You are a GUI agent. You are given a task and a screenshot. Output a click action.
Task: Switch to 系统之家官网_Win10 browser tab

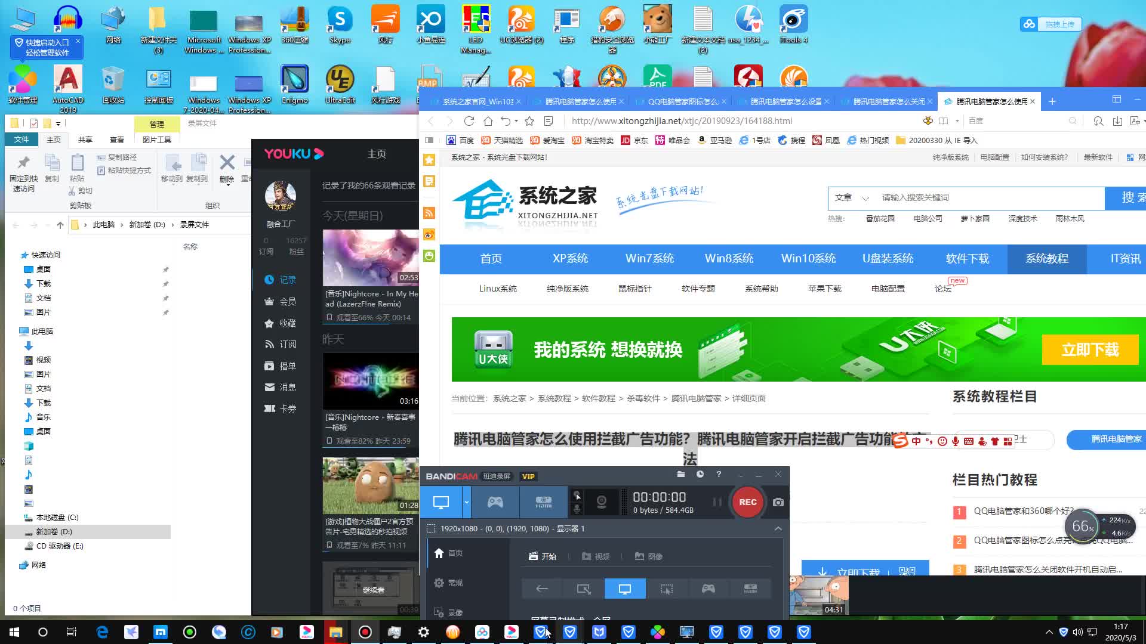click(478, 102)
